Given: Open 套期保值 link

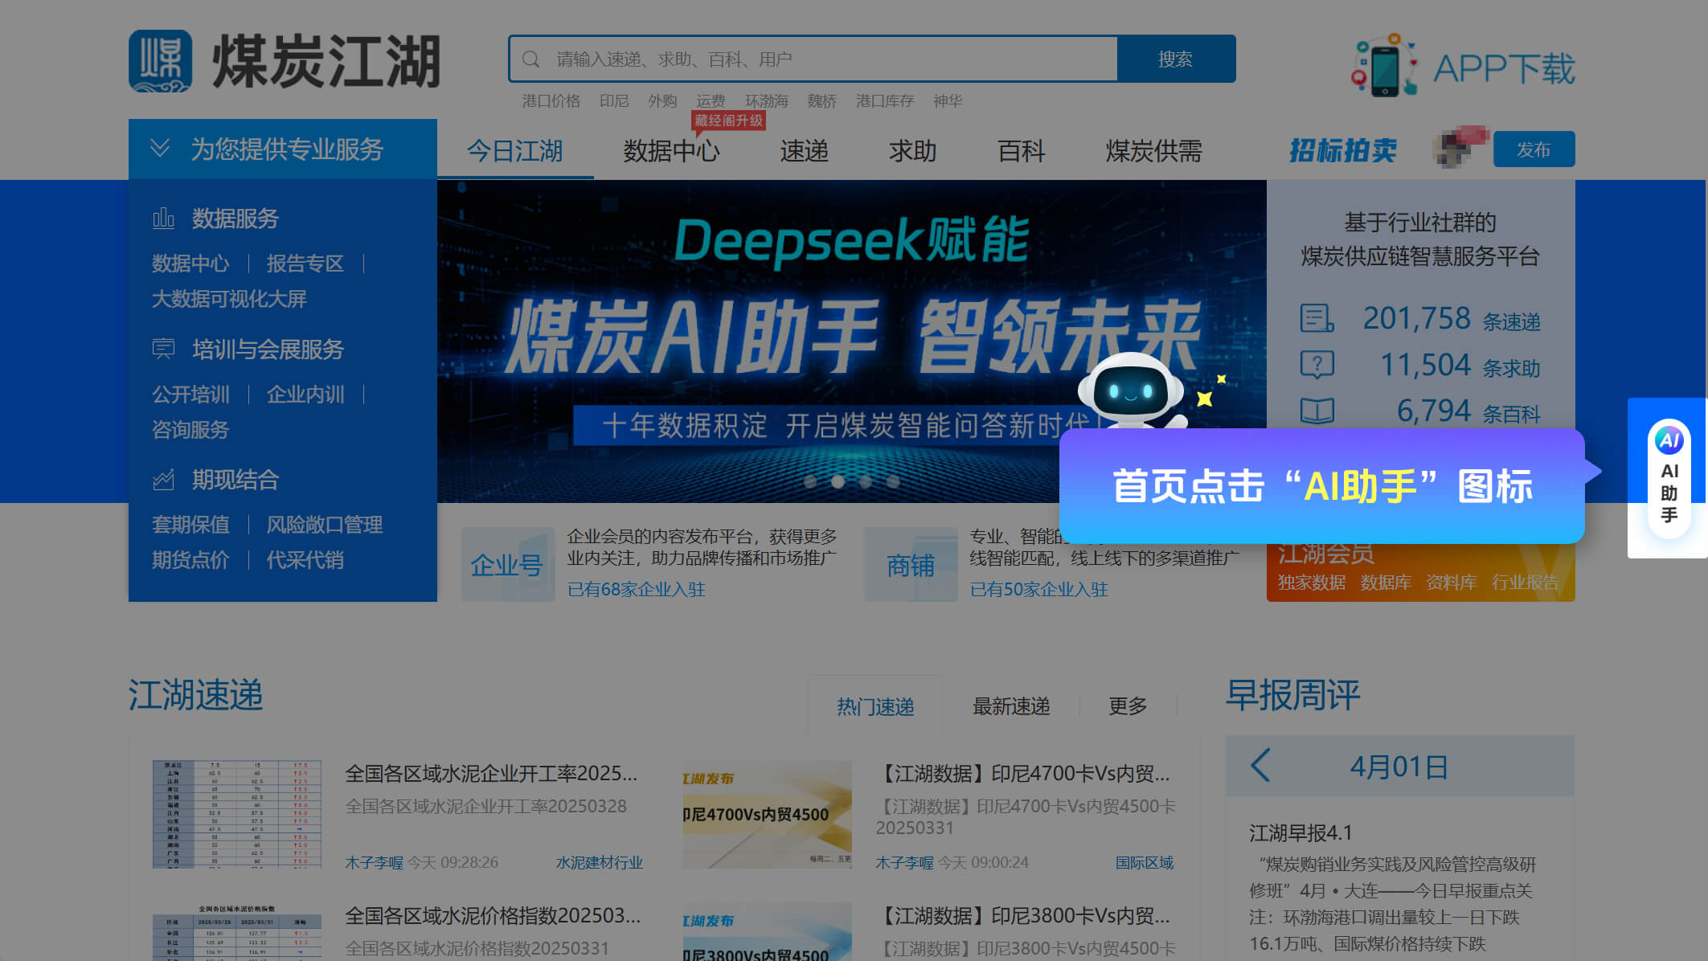Looking at the screenshot, I should (190, 524).
